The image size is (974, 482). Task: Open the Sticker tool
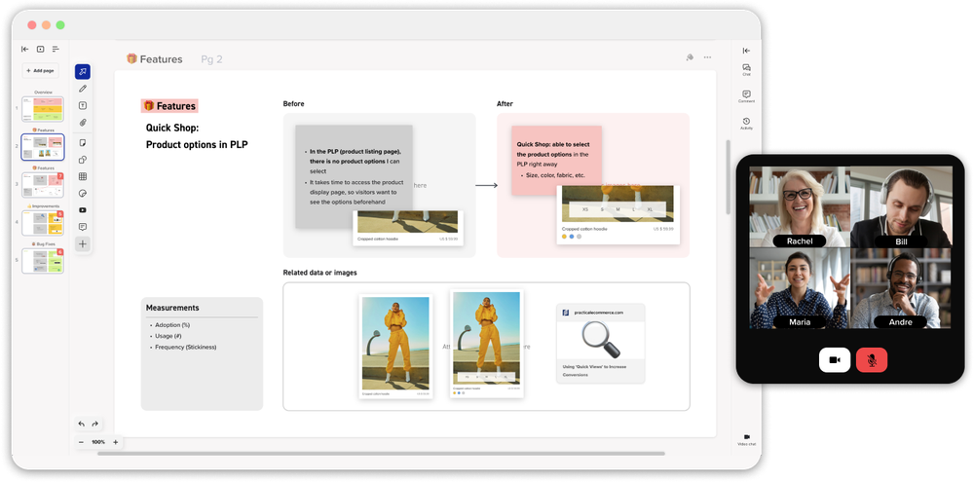(83, 193)
